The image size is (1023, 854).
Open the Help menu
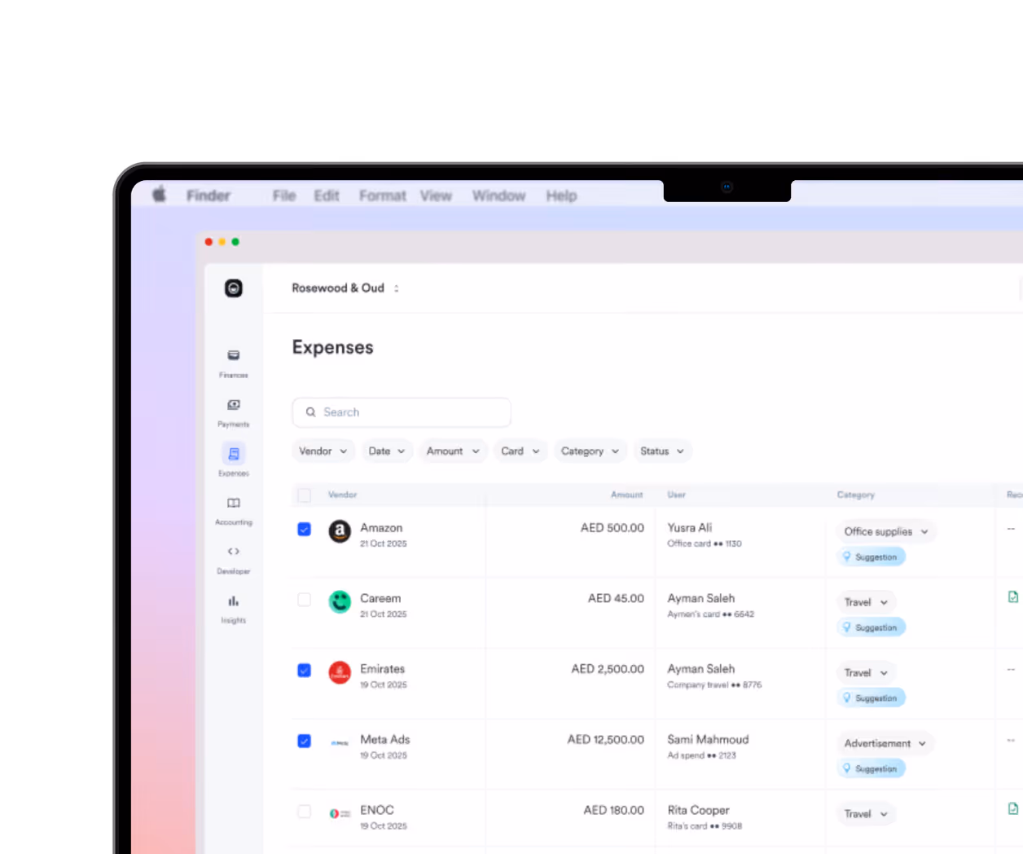click(x=561, y=196)
